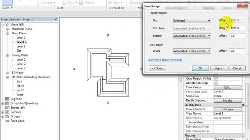Collapse the Floor Plans node
This screenshot has width=250, height=140.
tap(7, 33)
